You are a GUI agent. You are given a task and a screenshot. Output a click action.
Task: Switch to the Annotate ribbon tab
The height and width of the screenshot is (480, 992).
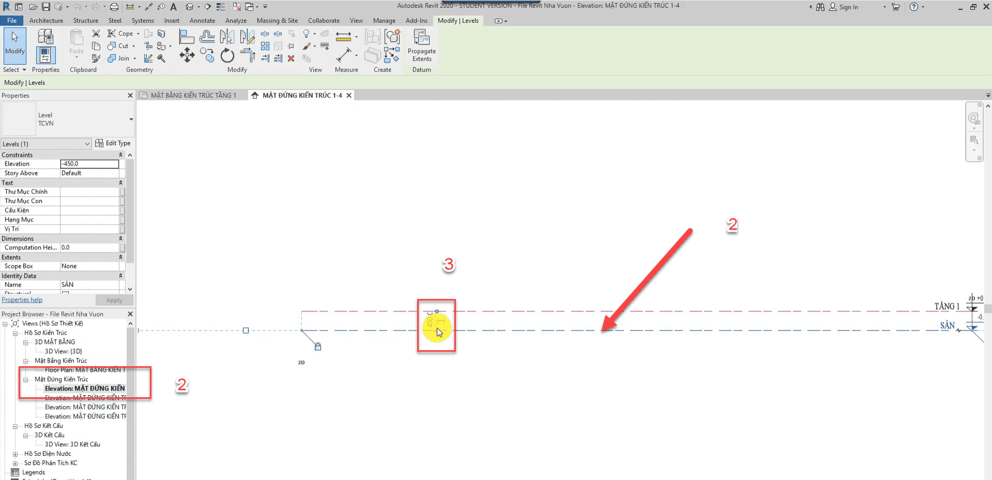click(x=202, y=21)
